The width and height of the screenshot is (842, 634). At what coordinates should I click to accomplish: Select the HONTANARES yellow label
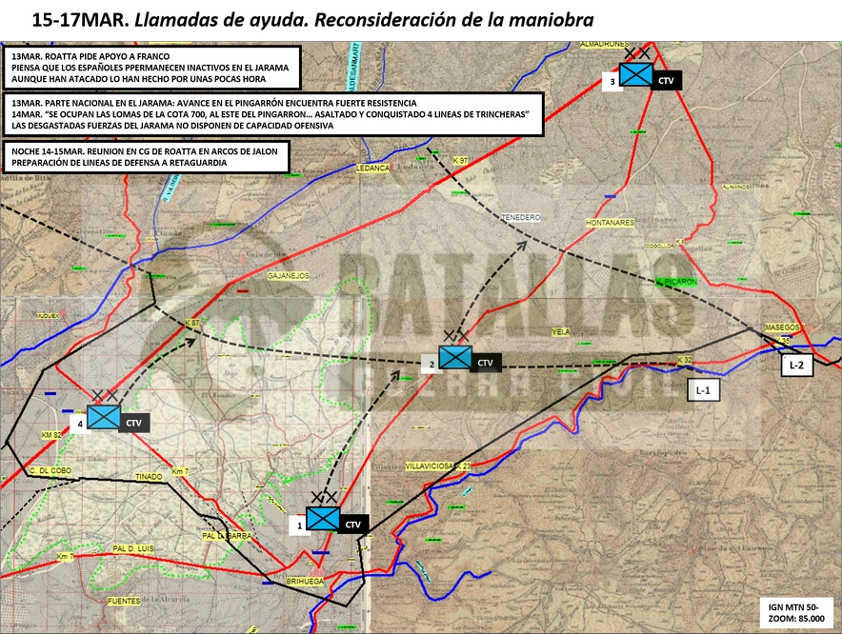(x=610, y=222)
